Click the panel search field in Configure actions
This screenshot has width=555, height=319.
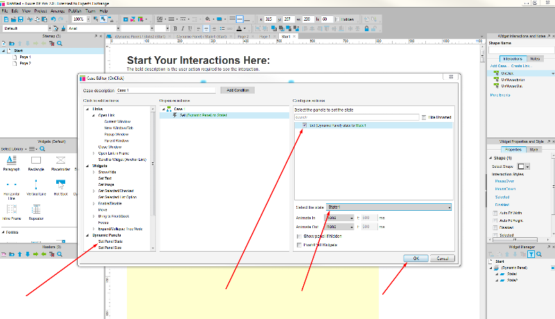[357, 117]
